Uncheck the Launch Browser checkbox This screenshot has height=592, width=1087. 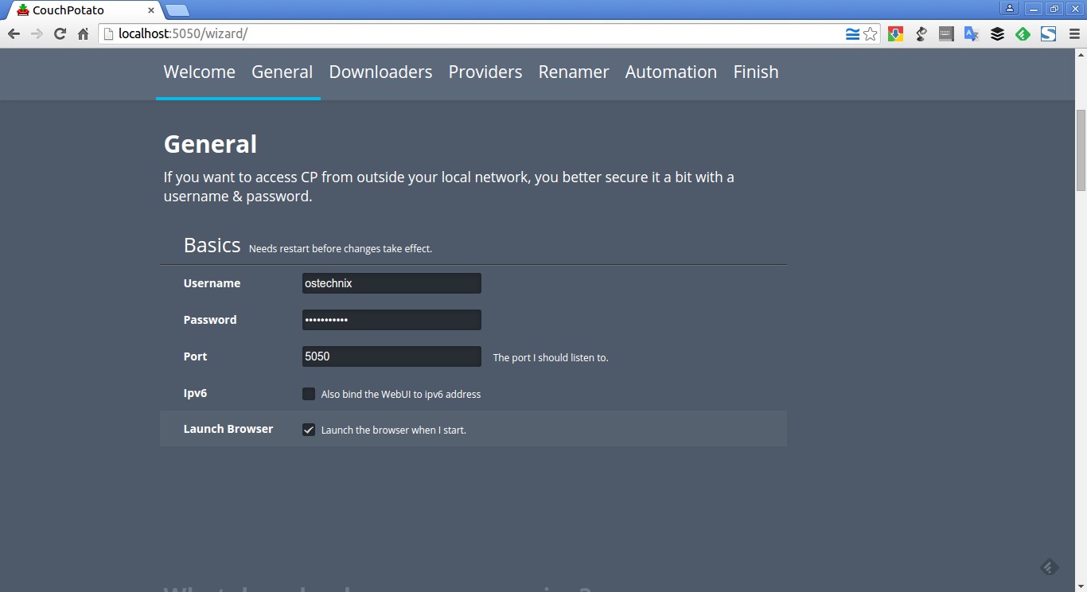click(309, 430)
